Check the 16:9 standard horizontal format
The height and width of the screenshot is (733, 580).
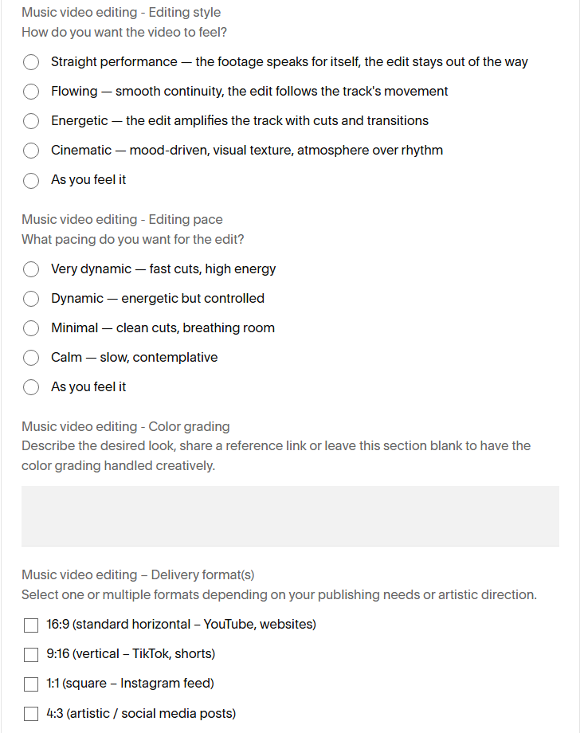pyautogui.click(x=31, y=625)
